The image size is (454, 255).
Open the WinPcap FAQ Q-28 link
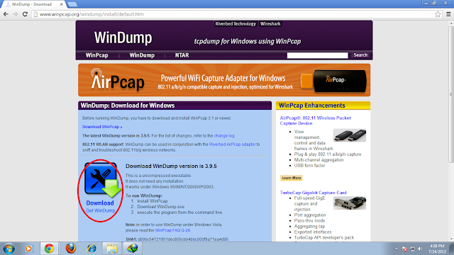[172, 230]
